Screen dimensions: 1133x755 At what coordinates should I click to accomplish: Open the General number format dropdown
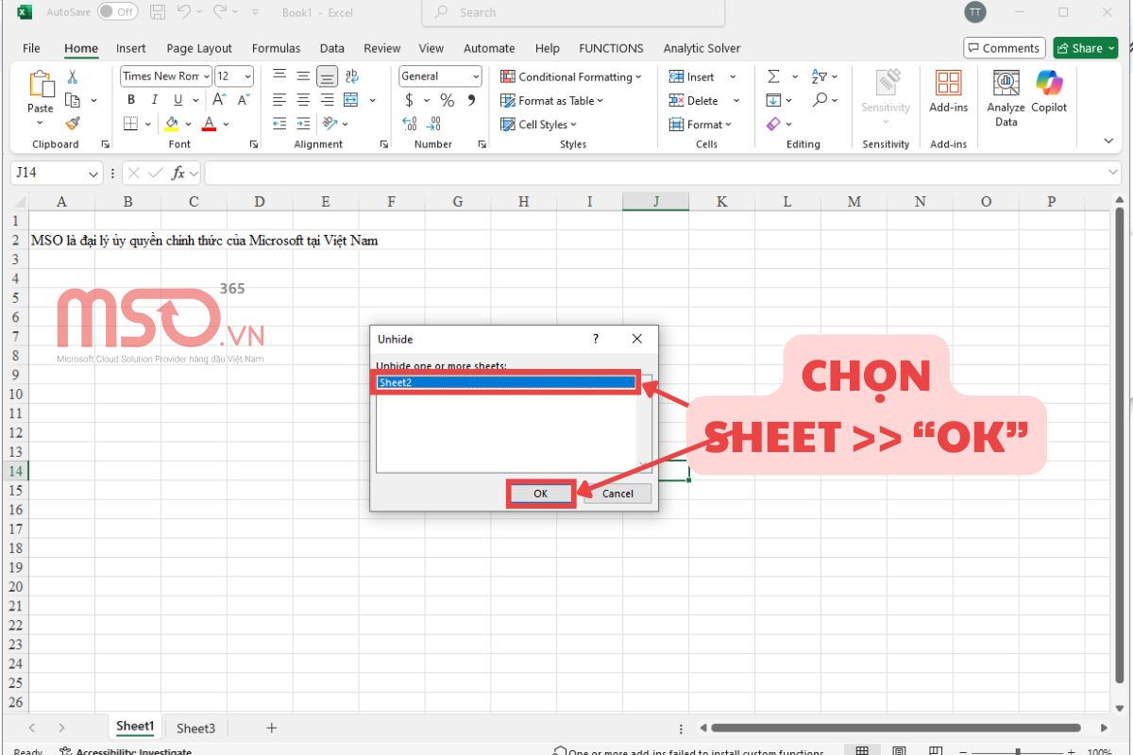[x=476, y=76]
